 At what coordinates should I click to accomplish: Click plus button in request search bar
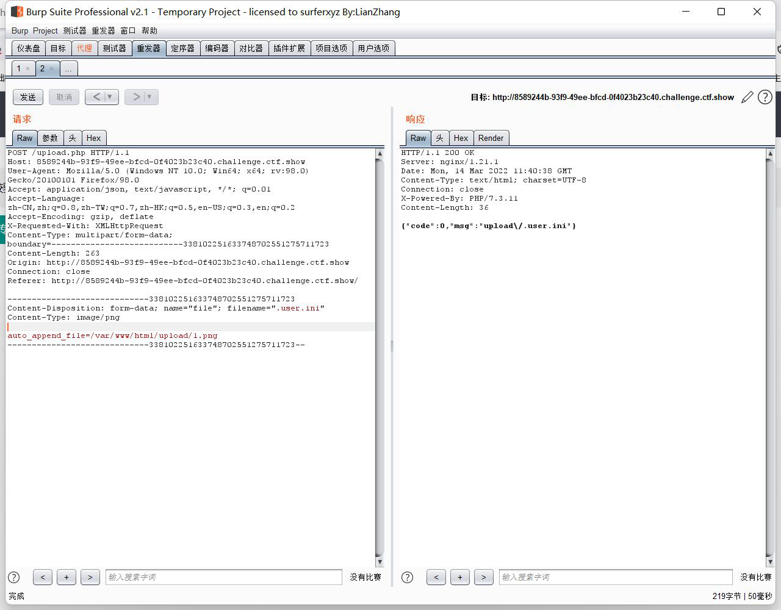67,577
